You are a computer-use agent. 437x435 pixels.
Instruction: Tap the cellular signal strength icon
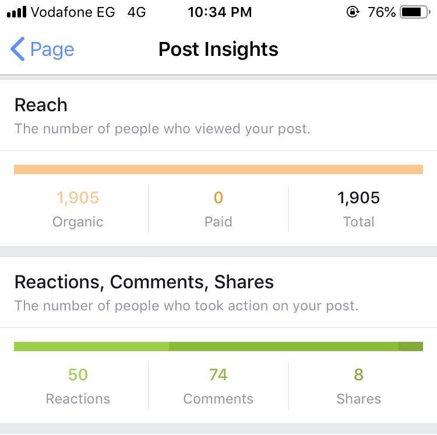pyautogui.click(x=16, y=12)
